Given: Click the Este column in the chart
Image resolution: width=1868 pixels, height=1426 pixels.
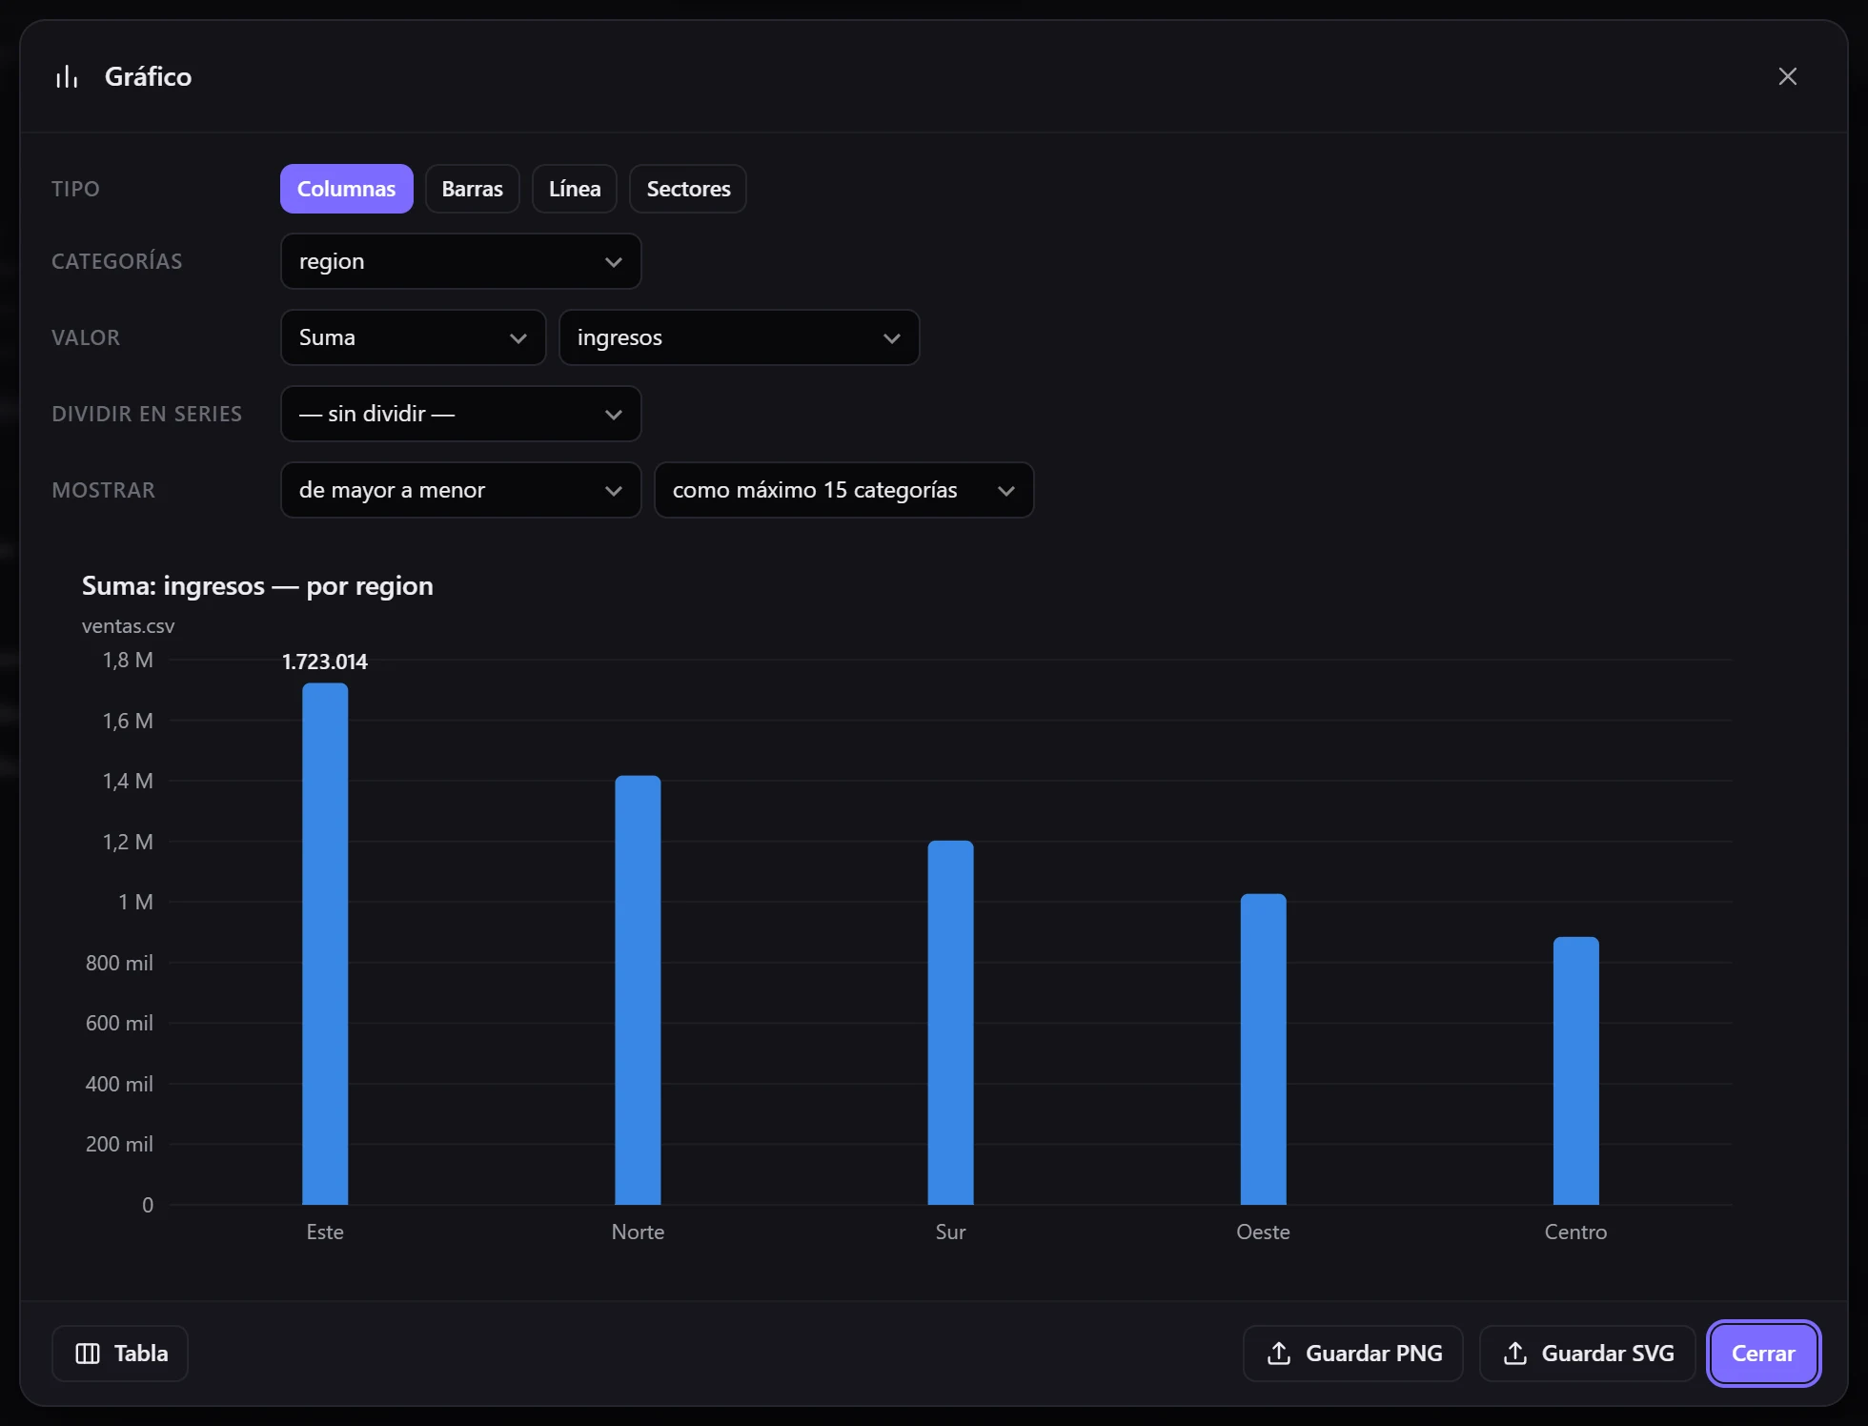Looking at the screenshot, I should coord(325,944).
